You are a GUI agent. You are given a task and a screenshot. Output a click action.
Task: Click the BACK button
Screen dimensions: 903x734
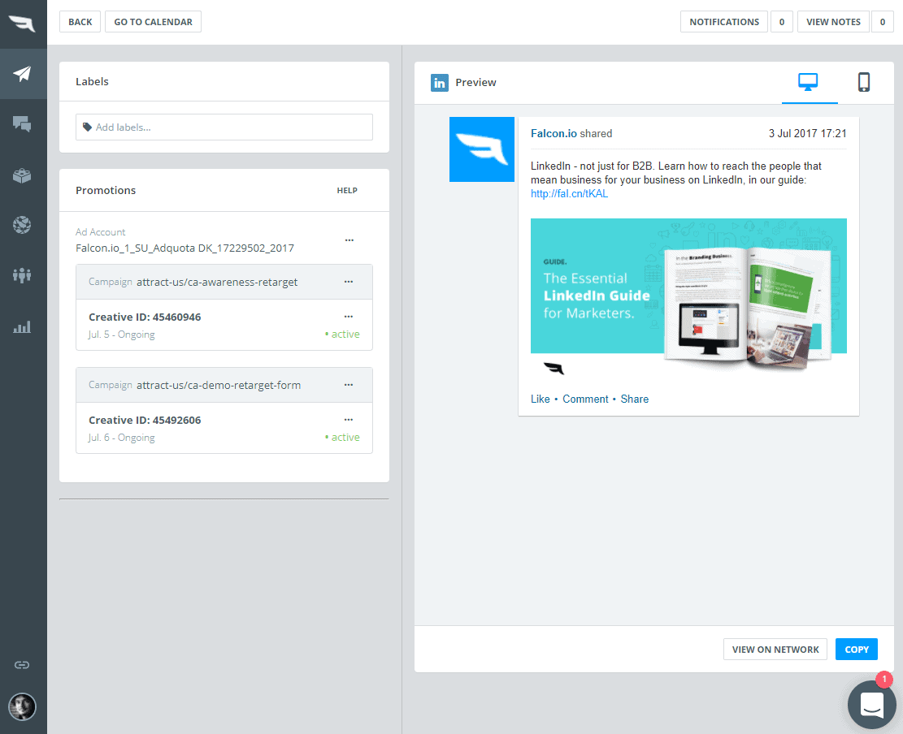80,22
